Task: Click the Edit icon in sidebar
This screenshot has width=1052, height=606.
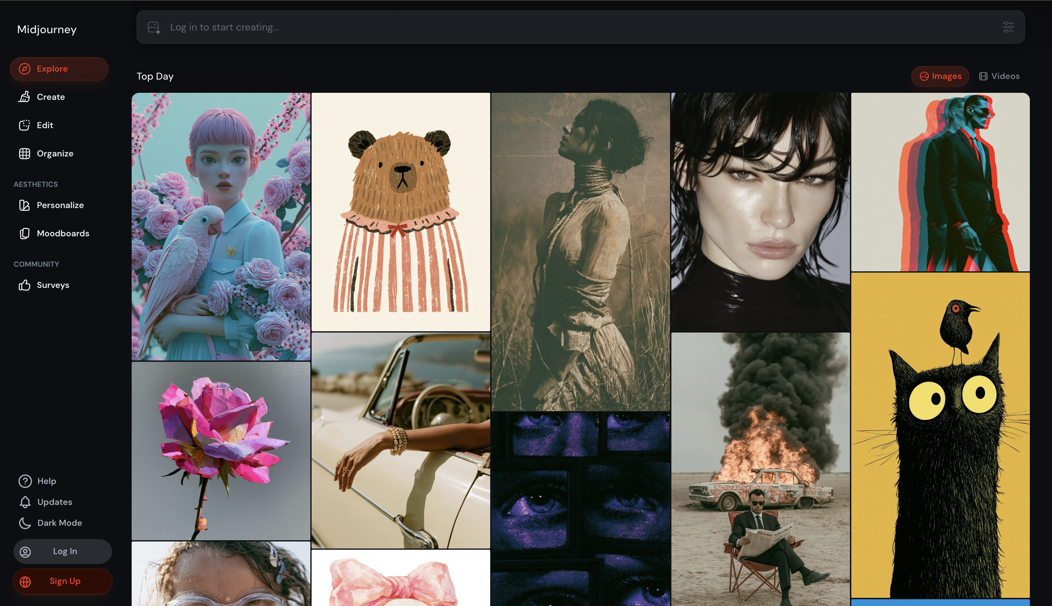Action: coord(25,125)
